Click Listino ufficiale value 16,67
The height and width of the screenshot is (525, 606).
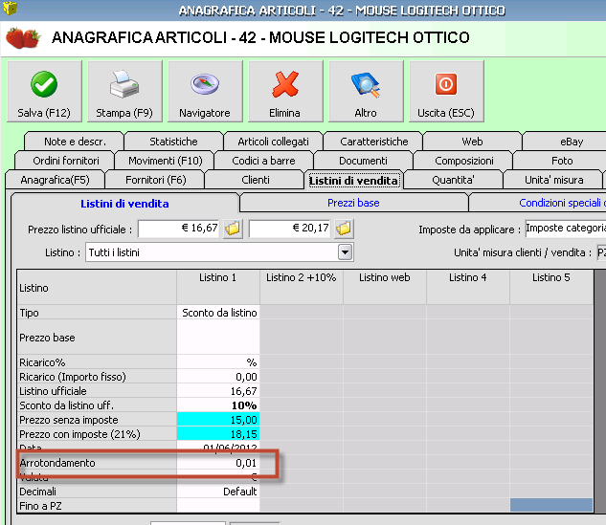click(218, 391)
